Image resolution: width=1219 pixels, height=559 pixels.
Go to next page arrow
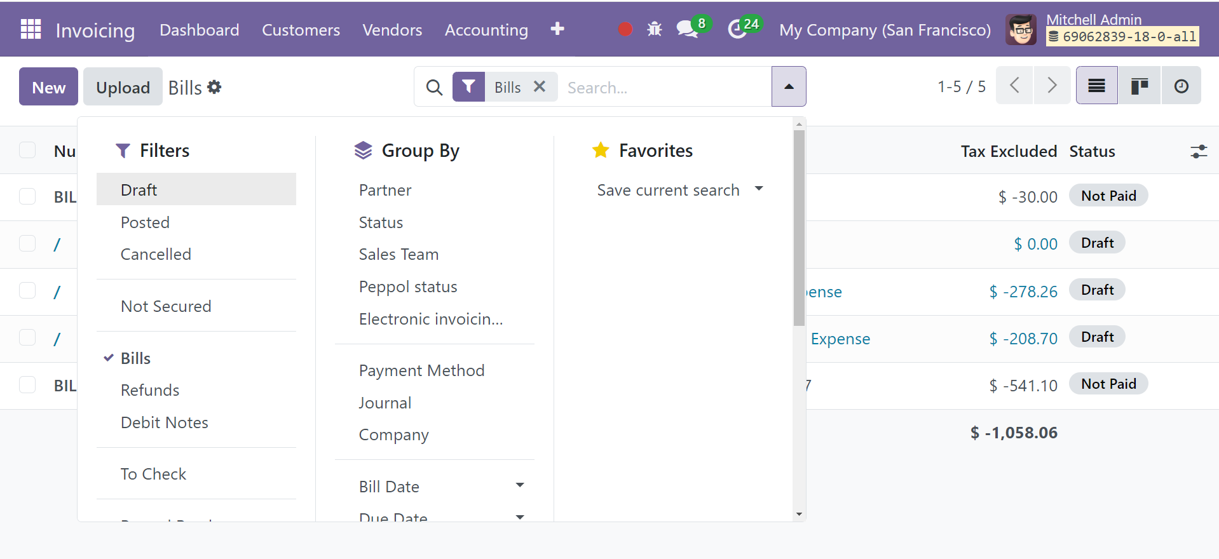point(1052,85)
